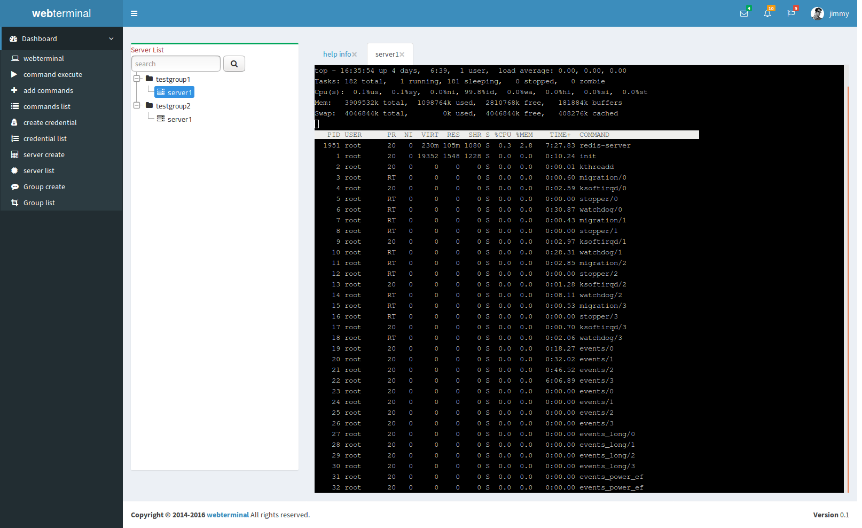Click the 'init' process command
The width and height of the screenshot is (862, 528).
588,156
